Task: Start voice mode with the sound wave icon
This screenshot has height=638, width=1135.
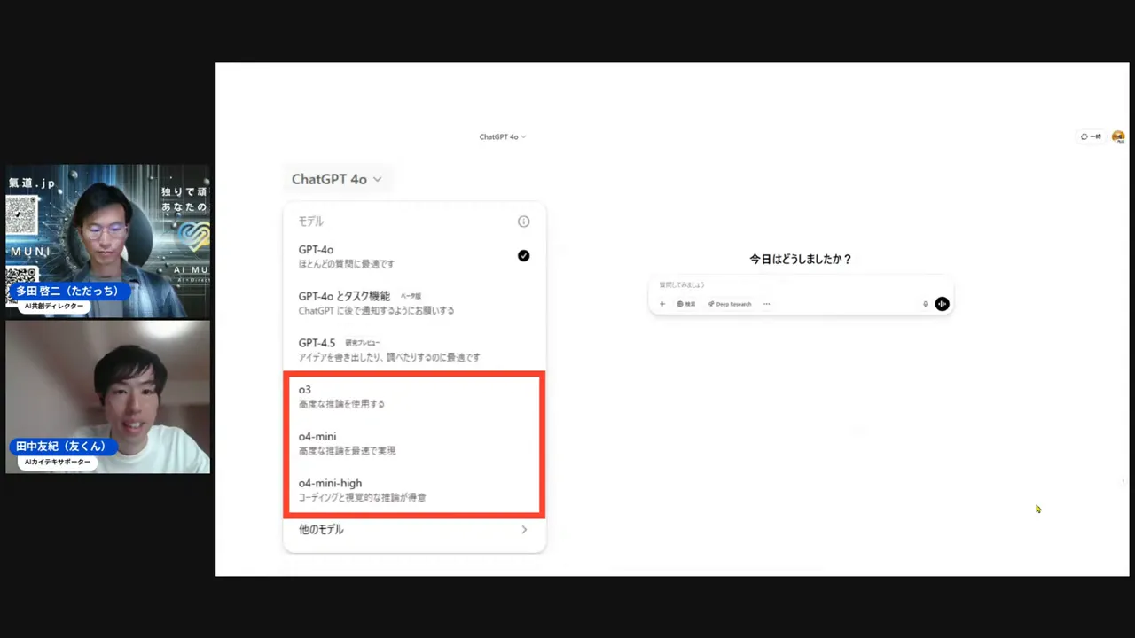Action: click(x=942, y=304)
